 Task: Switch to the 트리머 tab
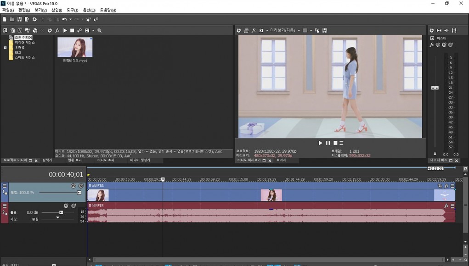pos(281,161)
